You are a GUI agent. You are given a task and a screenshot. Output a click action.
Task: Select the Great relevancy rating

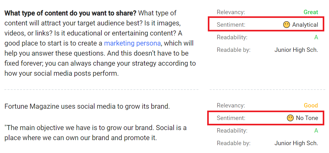point(311,12)
